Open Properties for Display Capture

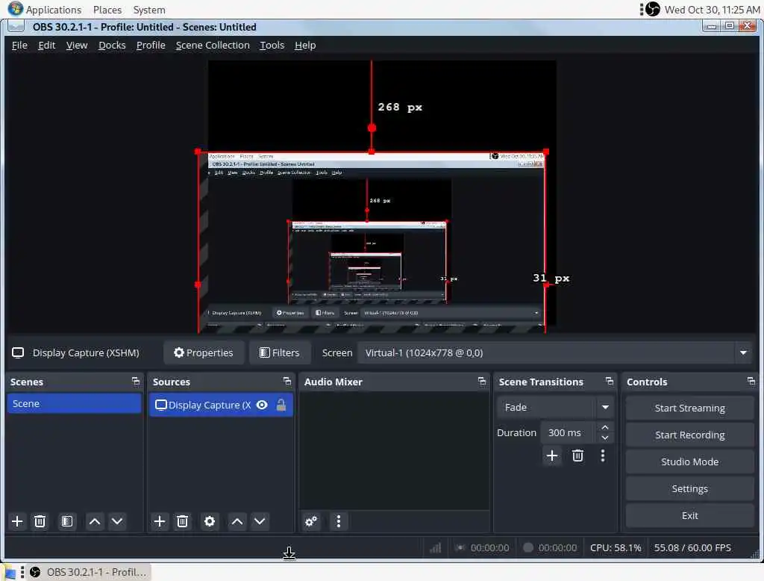tap(204, 352)
